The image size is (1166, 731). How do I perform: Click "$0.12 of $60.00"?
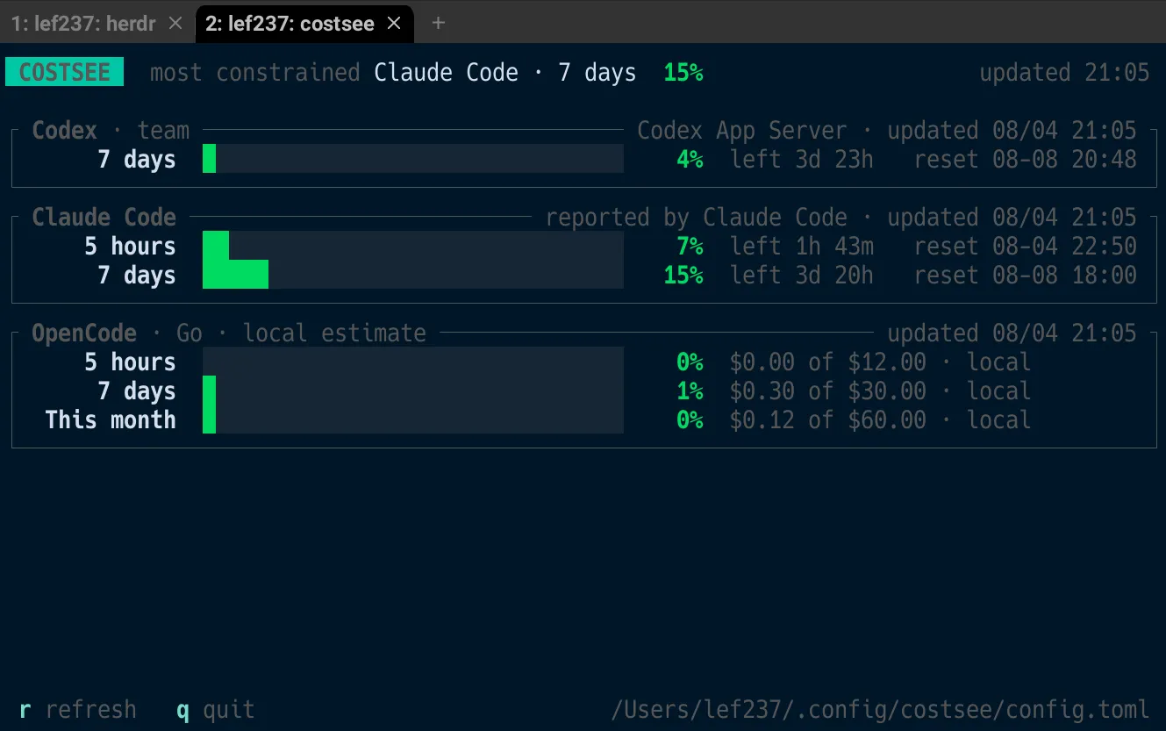pyautogui.click(x=827, y=420)
